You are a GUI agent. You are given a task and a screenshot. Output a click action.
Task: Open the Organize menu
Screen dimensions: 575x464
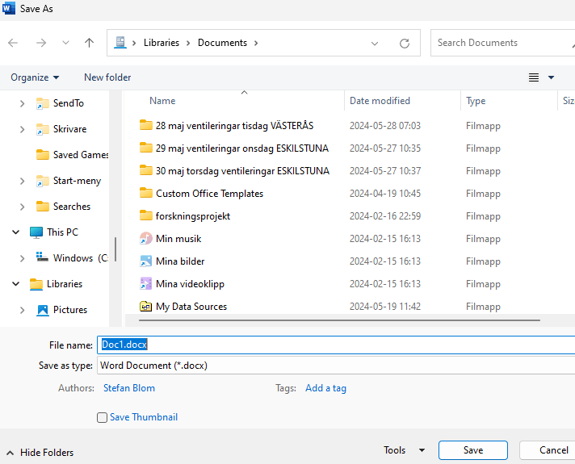coord(35,77)
